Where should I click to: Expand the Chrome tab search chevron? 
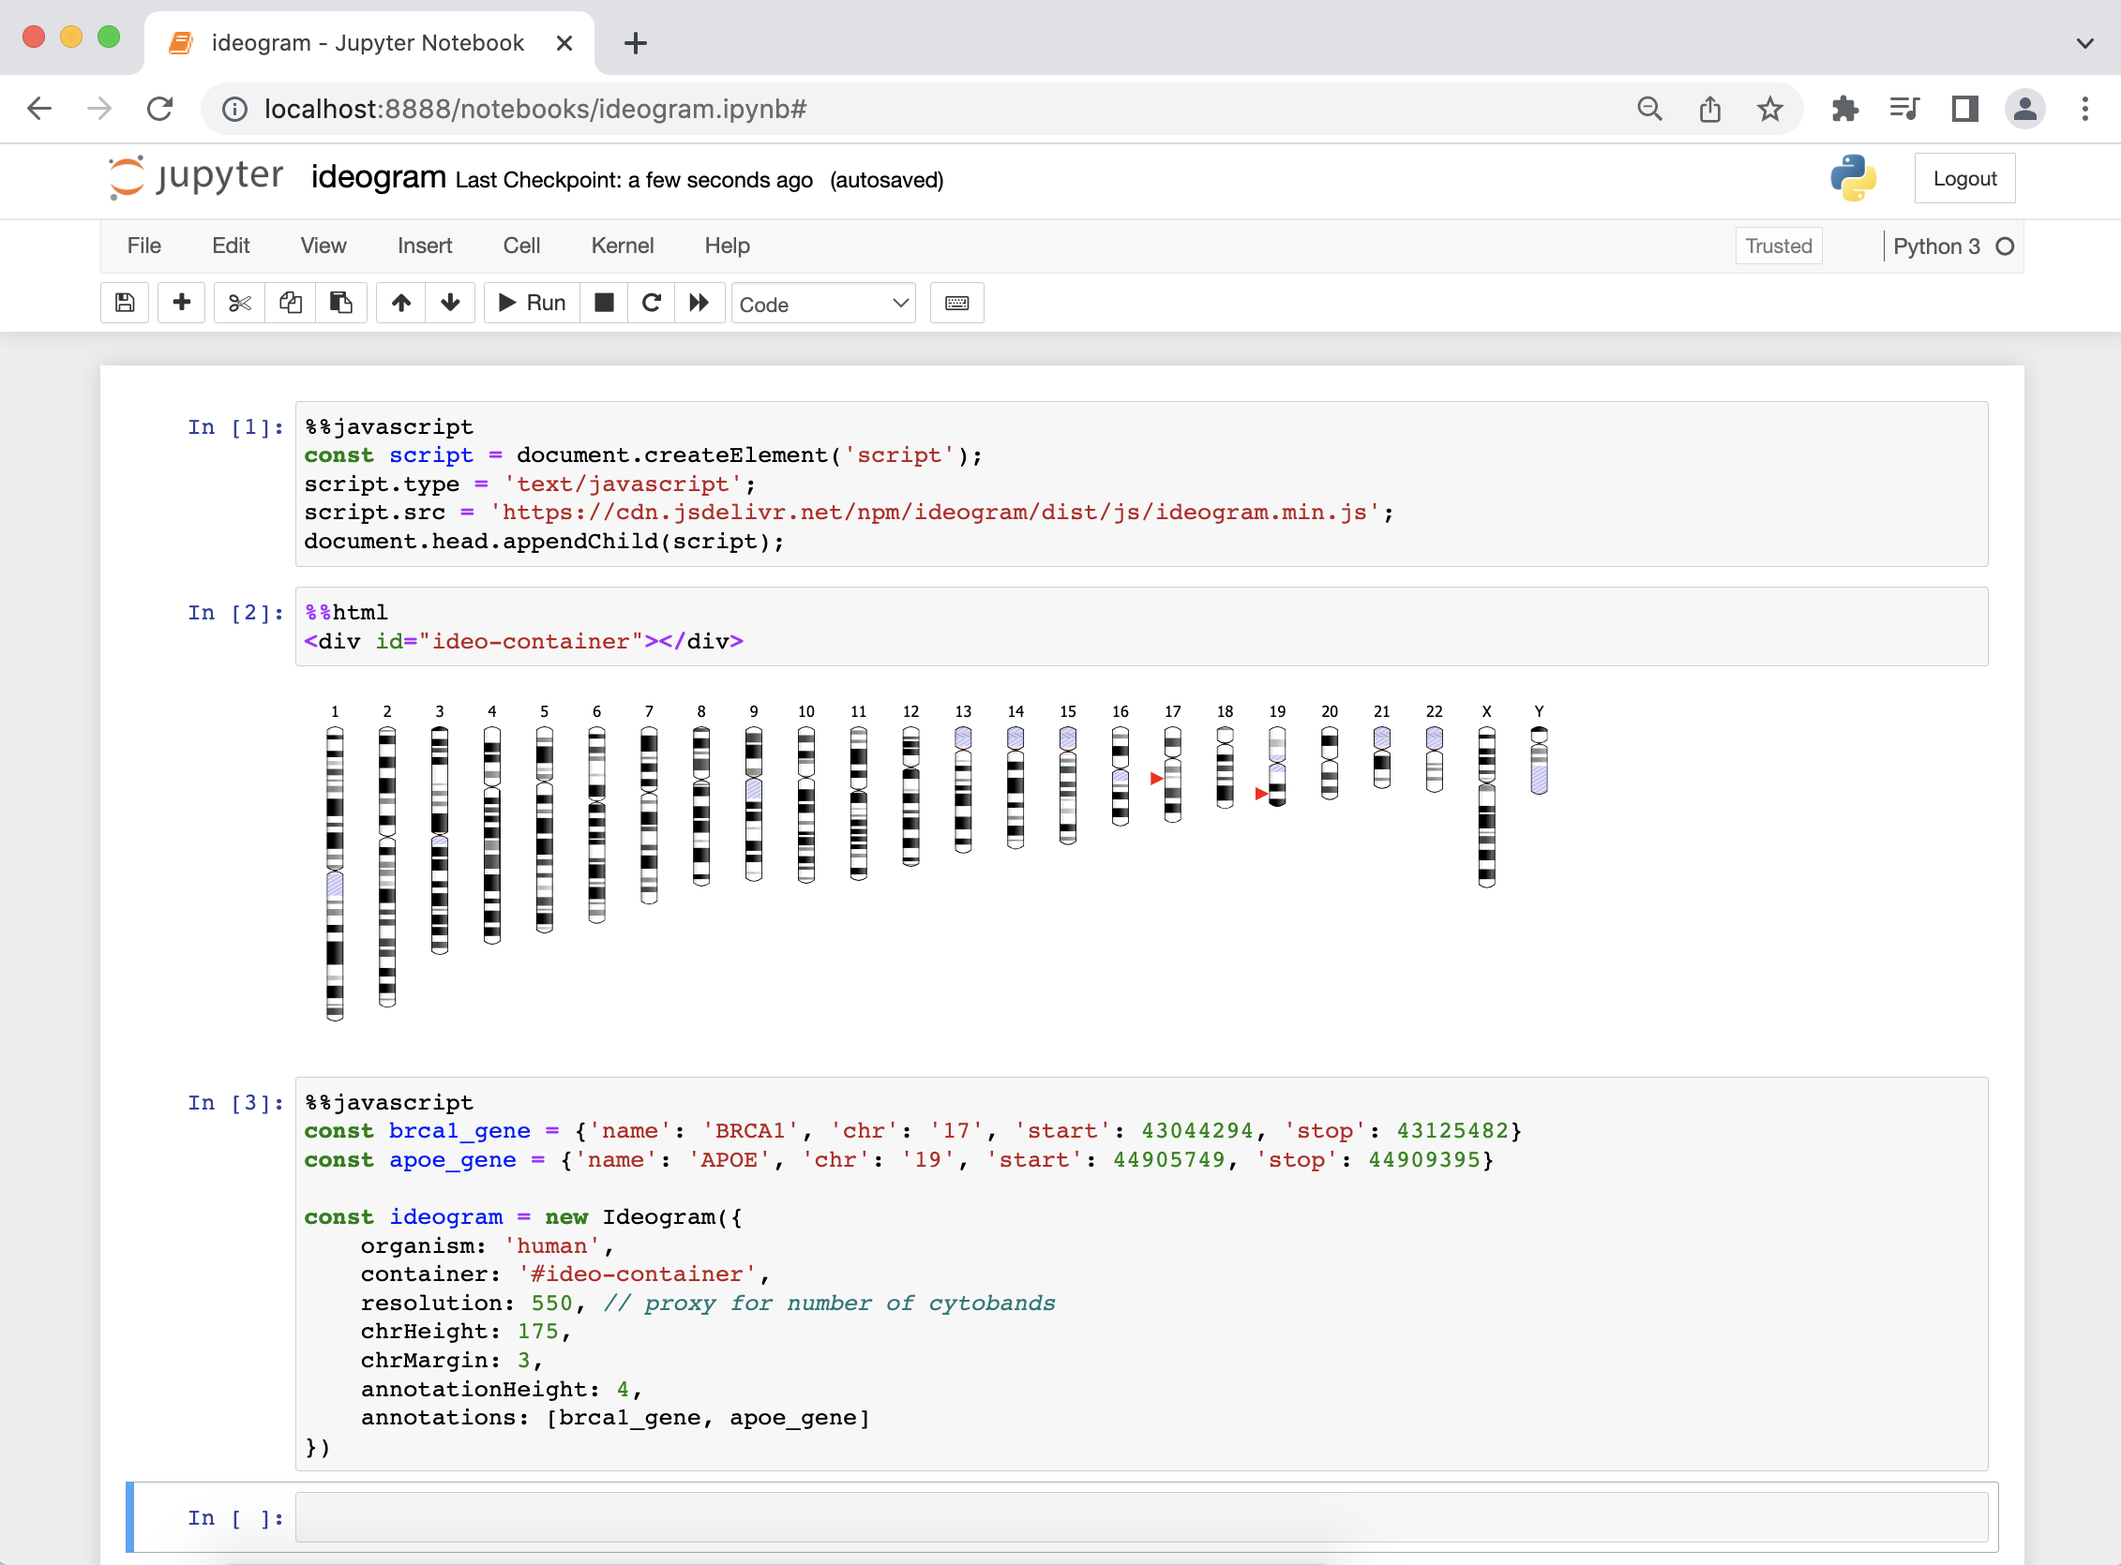click(x=2084, y=42)
